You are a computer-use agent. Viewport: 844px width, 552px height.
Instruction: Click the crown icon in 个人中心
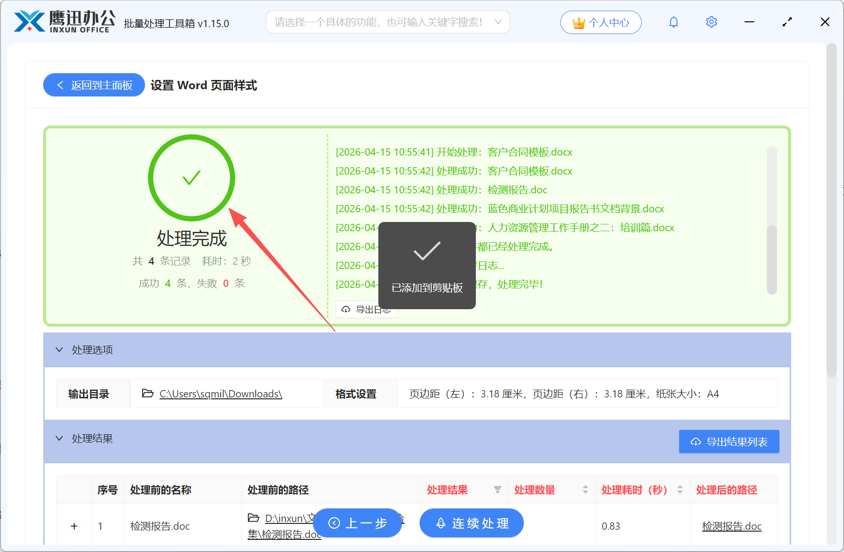[x=578, y=22]
